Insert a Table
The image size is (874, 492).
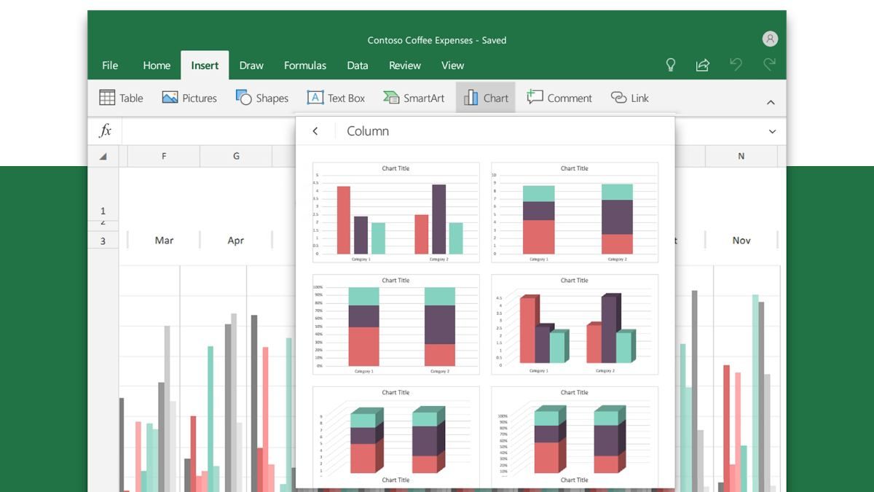pos(121,98)
